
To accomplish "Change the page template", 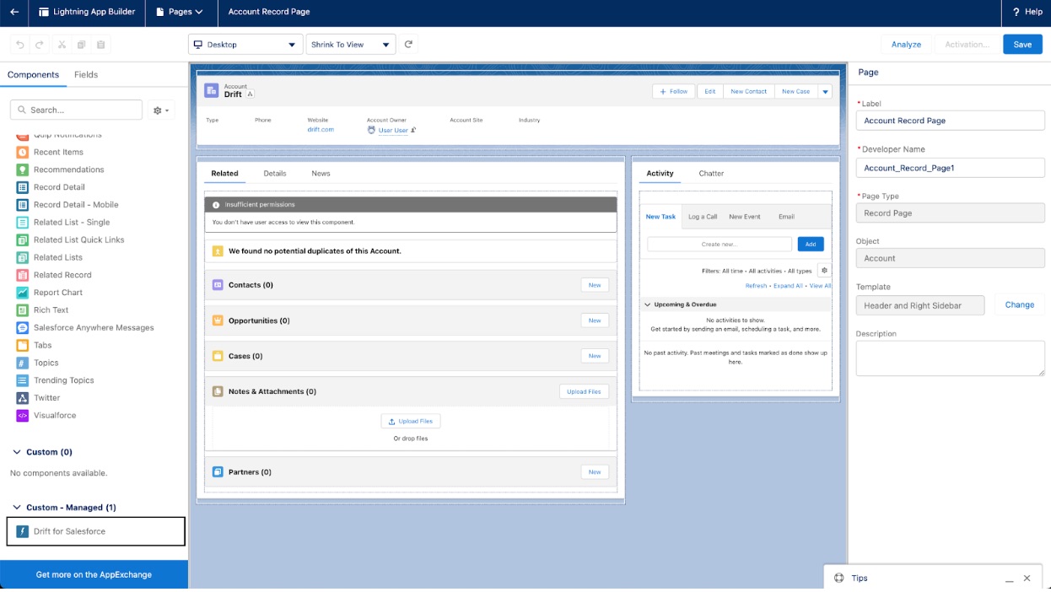I will click(x=1019, y=305).
